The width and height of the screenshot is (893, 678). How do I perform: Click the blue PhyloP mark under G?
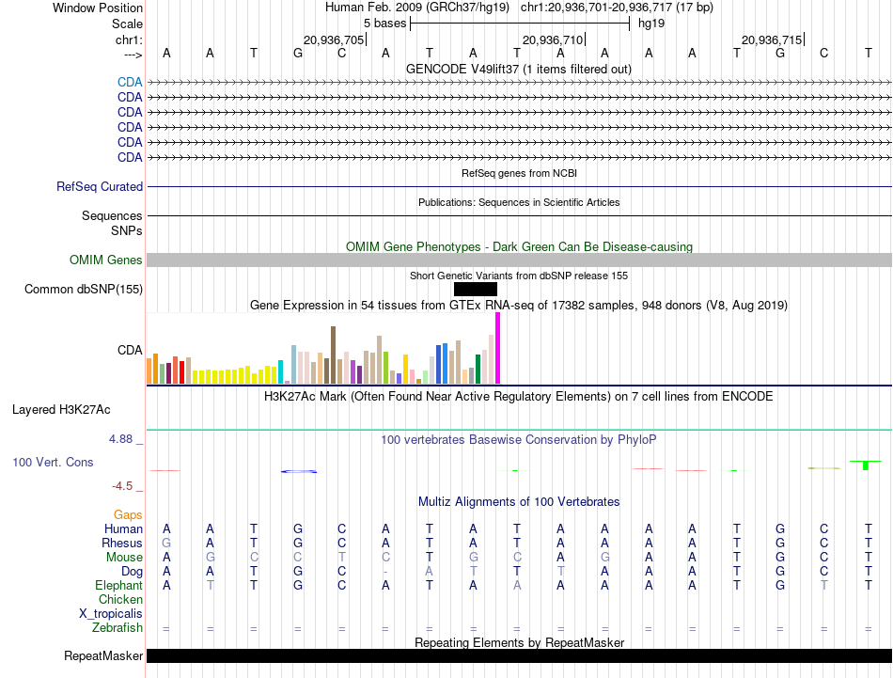pyautogui.click(x=298, y=471)
